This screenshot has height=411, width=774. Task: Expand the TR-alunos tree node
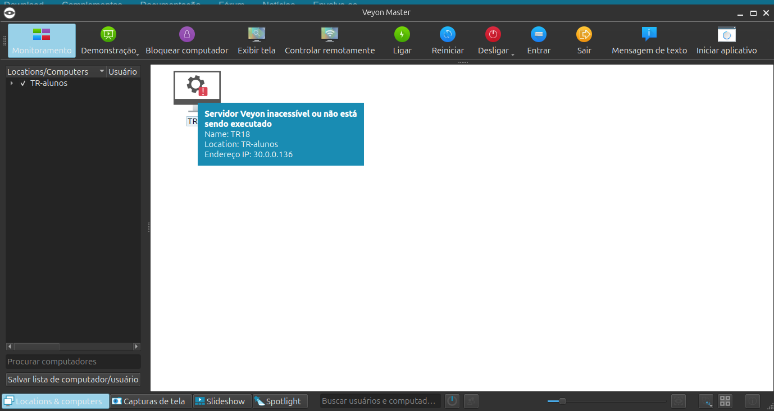pyautogui.click(x=12, y=83)
